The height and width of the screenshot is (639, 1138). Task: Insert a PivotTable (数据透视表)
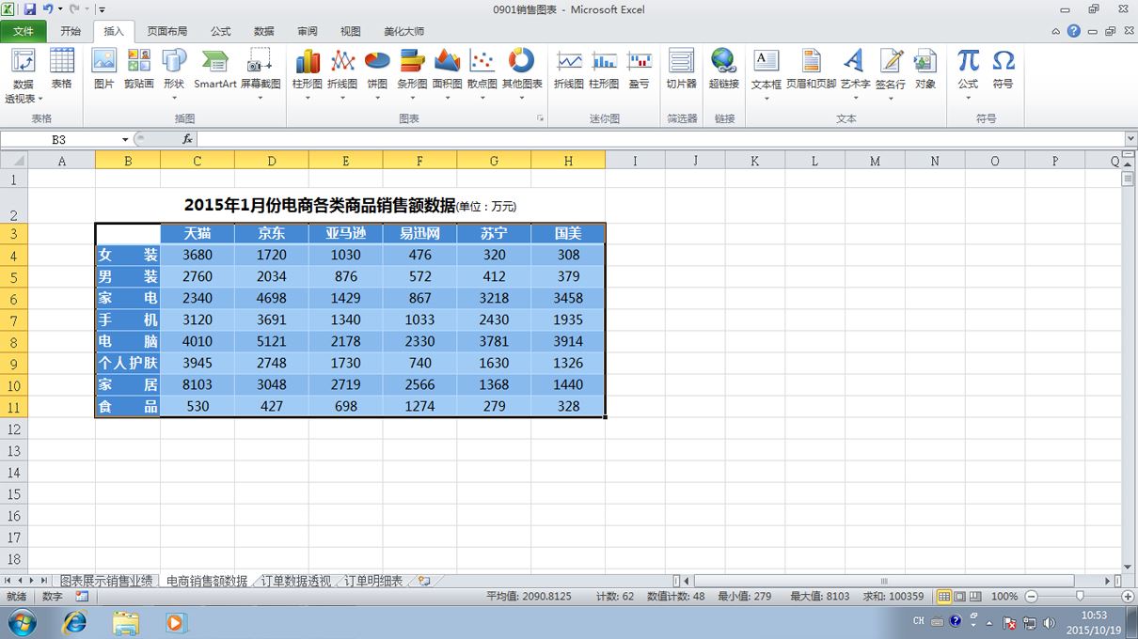click(24, 75)
